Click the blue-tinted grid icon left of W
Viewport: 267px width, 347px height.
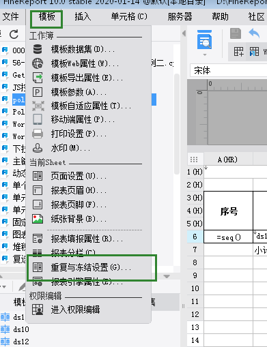254,52
